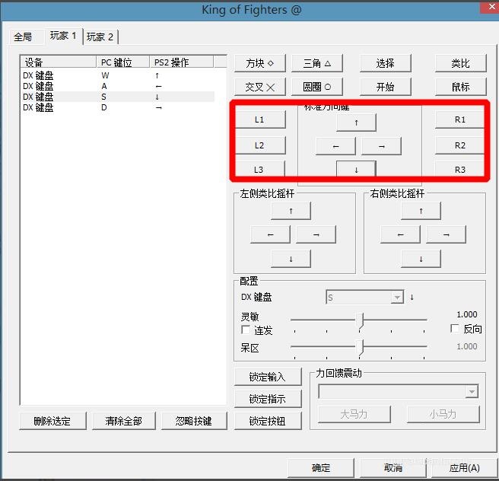Click up arrow in 左侧类比摇杆

pos(291,211)
